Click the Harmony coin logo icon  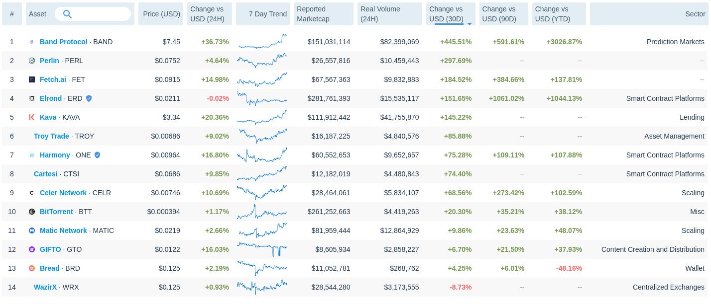pos(32,155)
